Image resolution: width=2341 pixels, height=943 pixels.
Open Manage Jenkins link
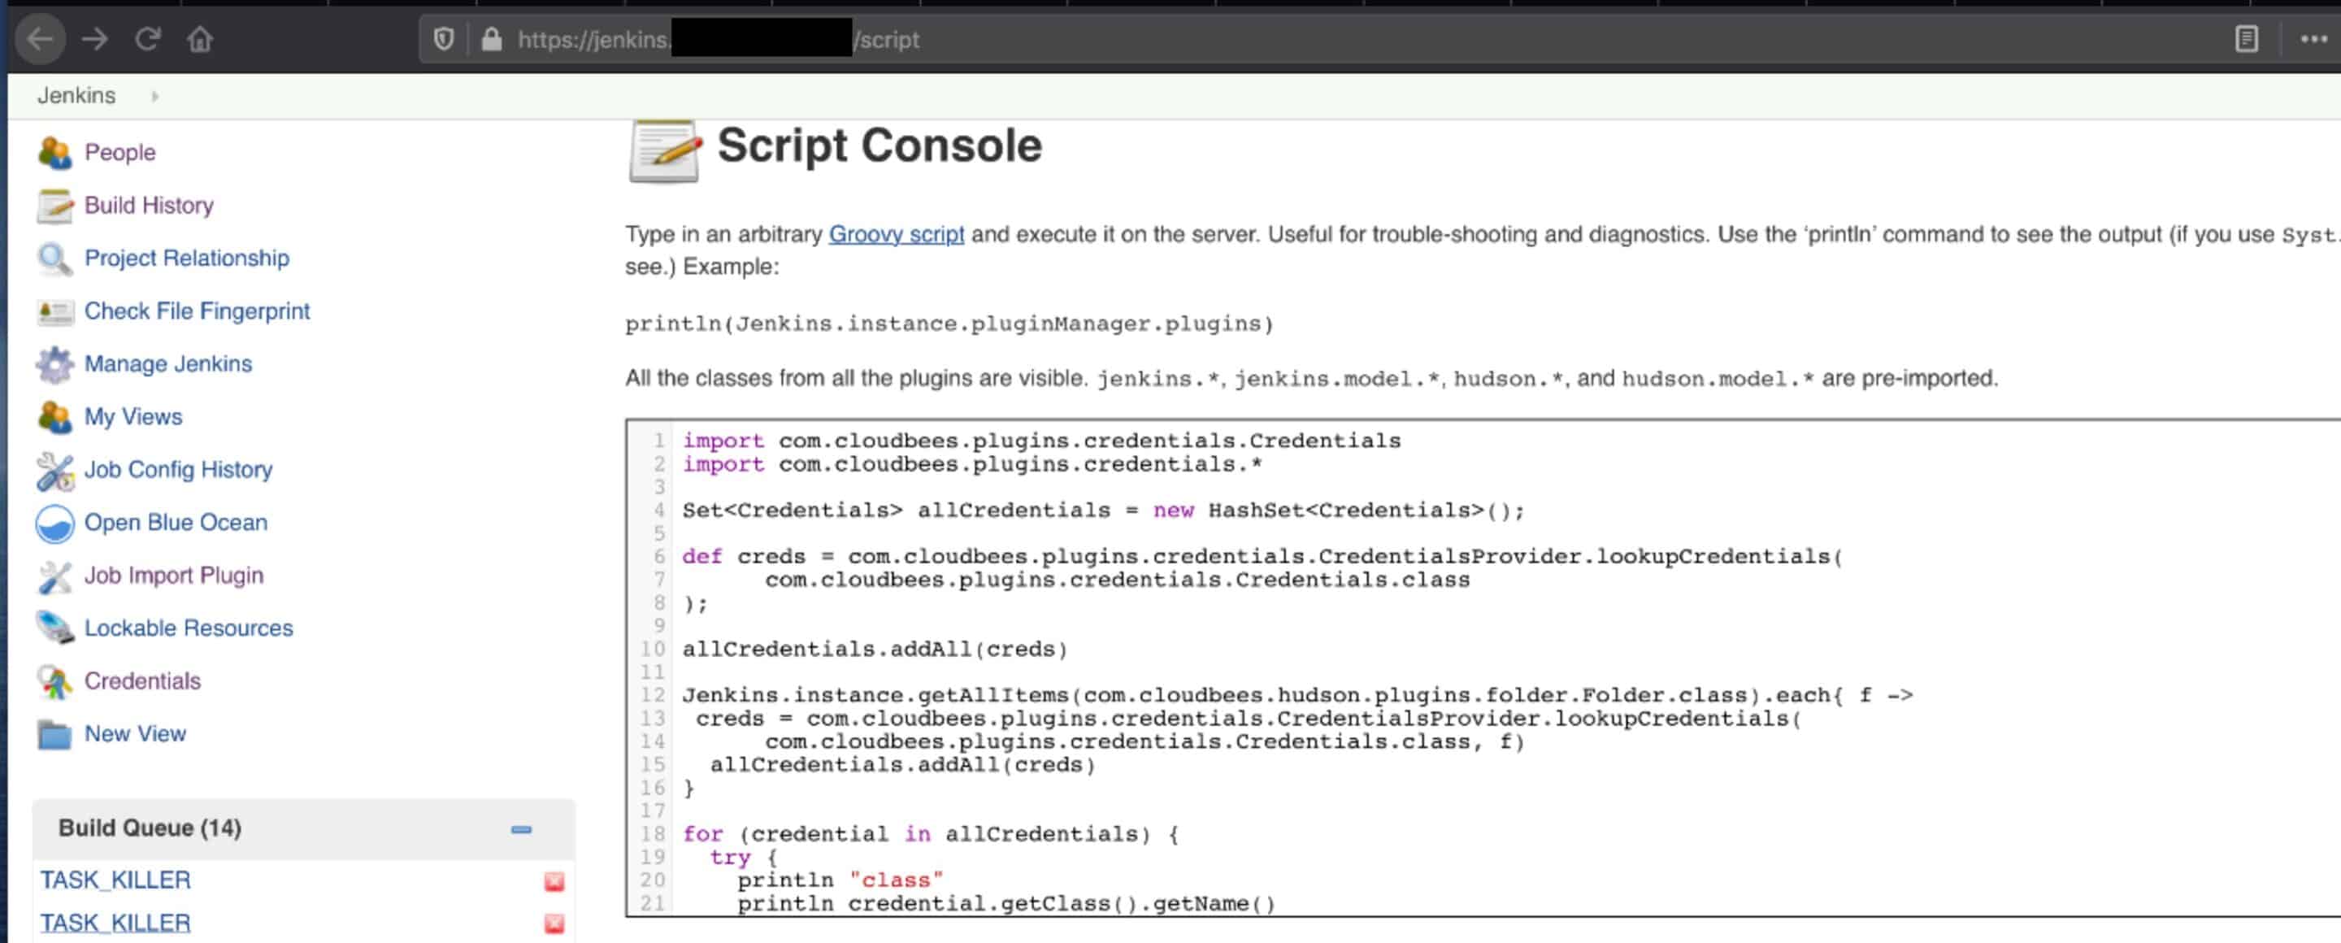[168, 363]
